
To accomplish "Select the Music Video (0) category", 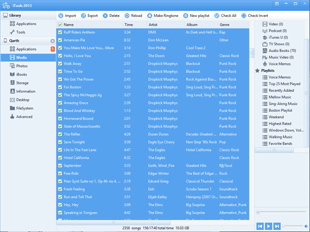I will pyautogui.click(x=278, y=57).
